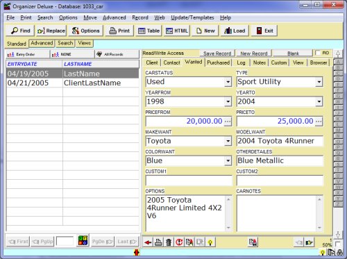347x259 pixels.
Task: Click the trash can delete record icon
Action: click(169, 242)
